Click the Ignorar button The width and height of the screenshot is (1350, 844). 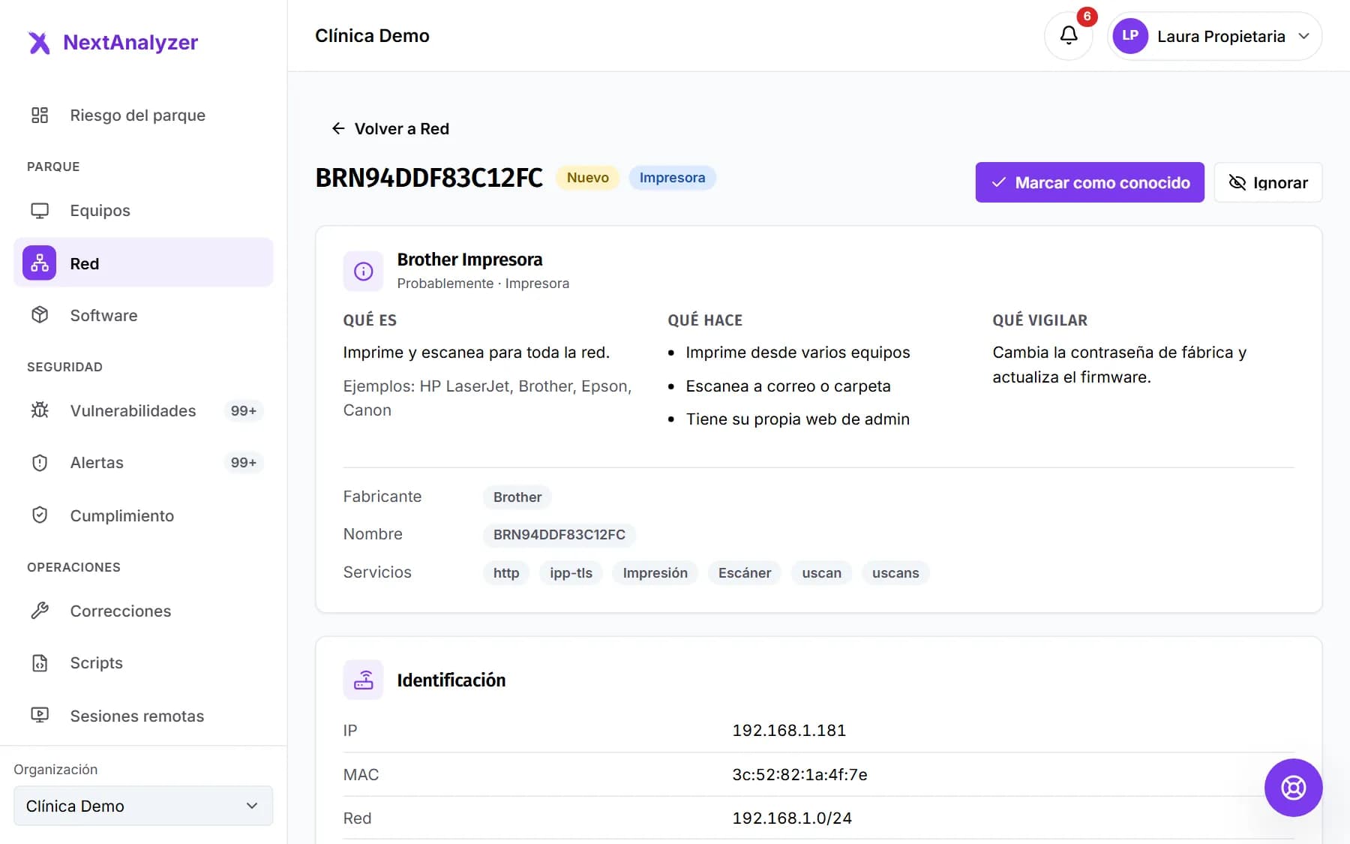coord(1267,182)
